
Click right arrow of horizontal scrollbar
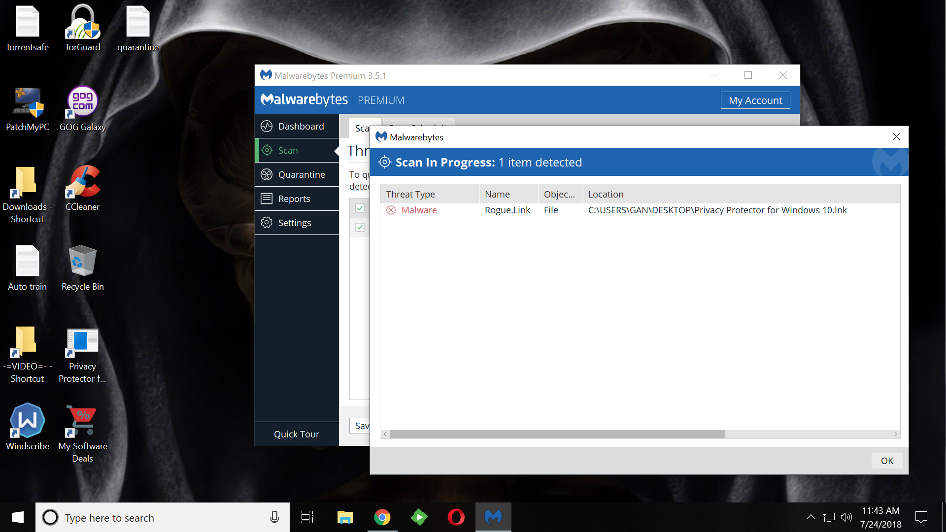coord(896,434)
